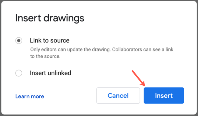This screenshot has height=116, width=198.
Task: Choose the Insert unlinked radio button
Action: pyautogui.click(x=19, y=73)
